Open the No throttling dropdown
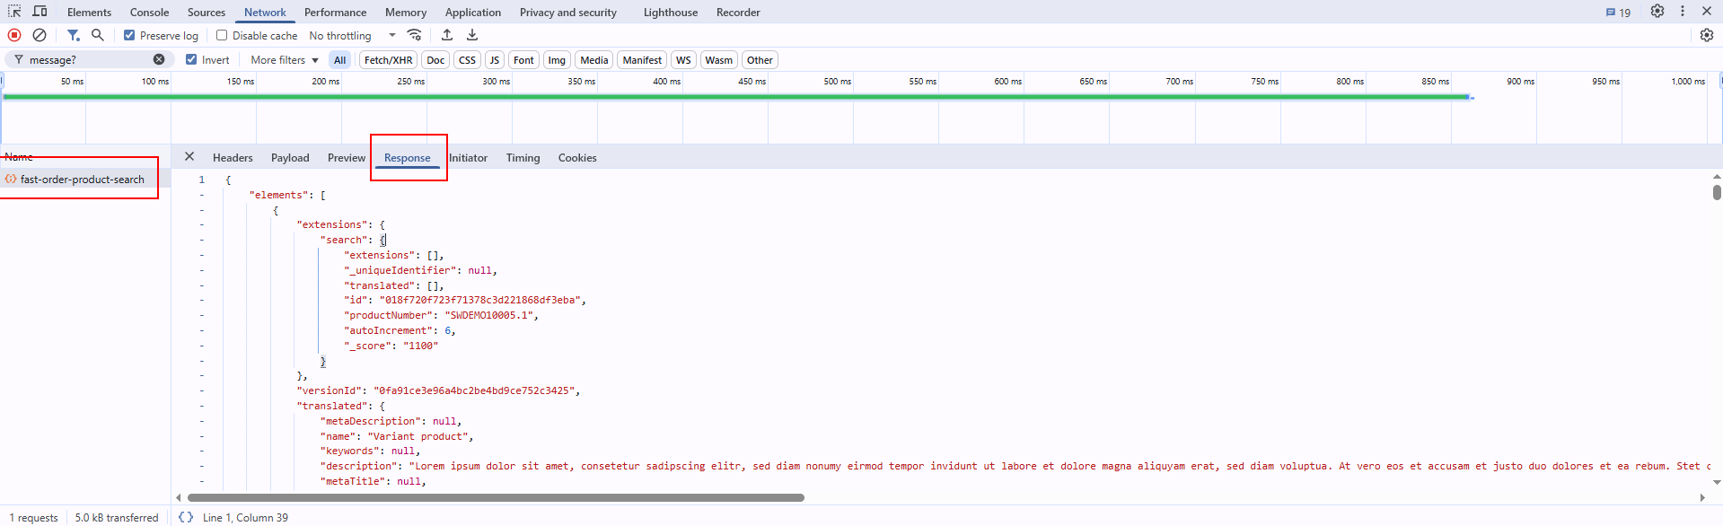Viewport: 1723px width, 526px height. (x=352, y=36)
